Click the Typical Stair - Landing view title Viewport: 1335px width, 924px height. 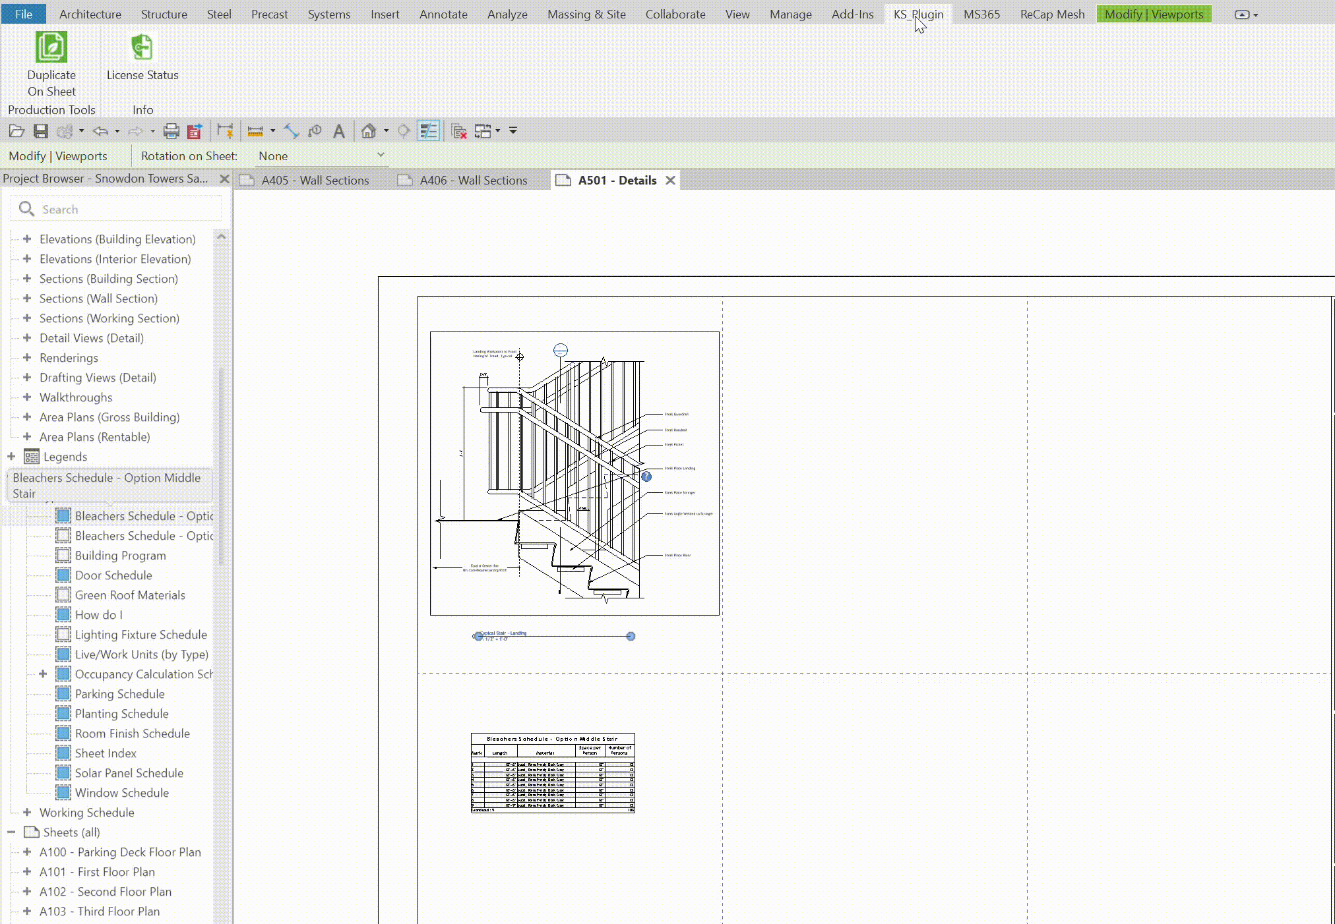tap(505, 633)
